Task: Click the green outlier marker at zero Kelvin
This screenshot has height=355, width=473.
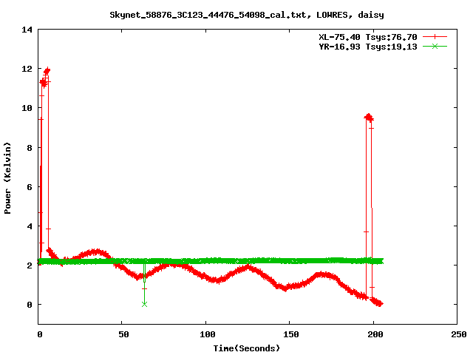Action: pos(144,304)
